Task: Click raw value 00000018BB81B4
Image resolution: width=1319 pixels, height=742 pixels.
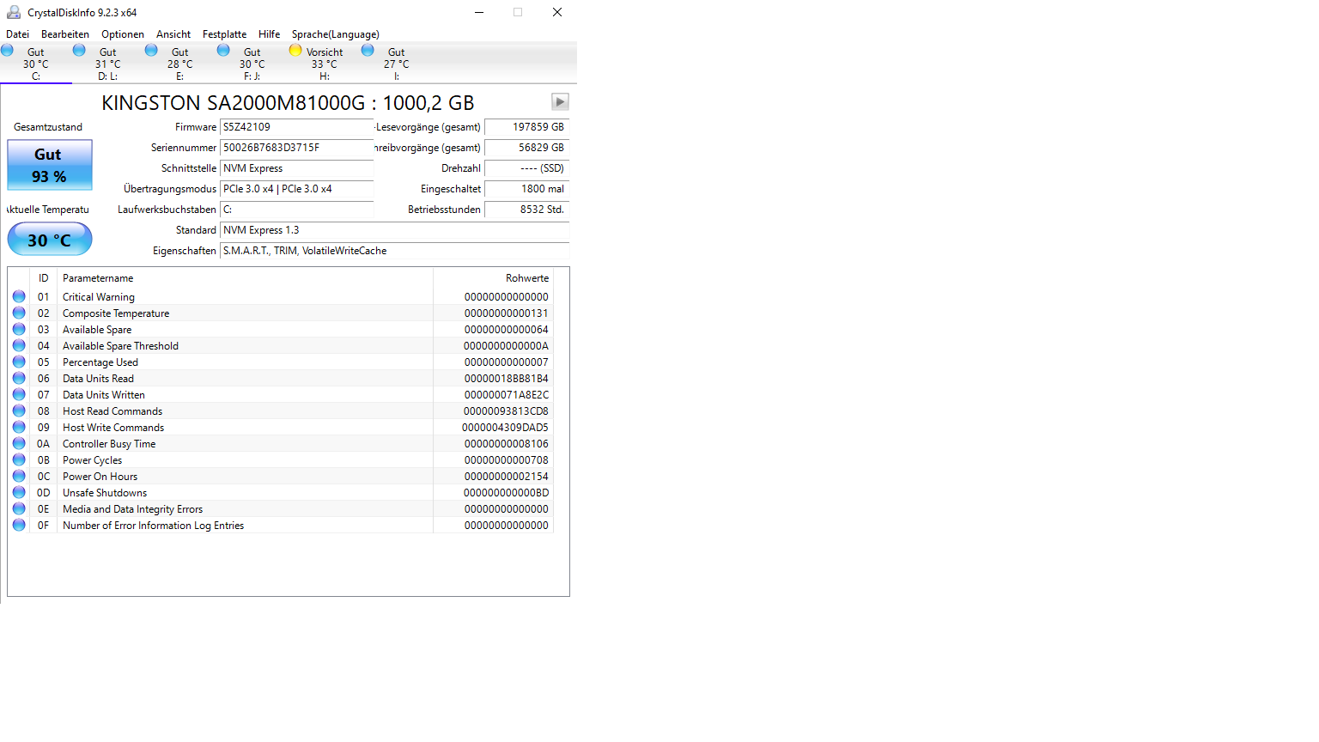Action: (x=507, y=379)
